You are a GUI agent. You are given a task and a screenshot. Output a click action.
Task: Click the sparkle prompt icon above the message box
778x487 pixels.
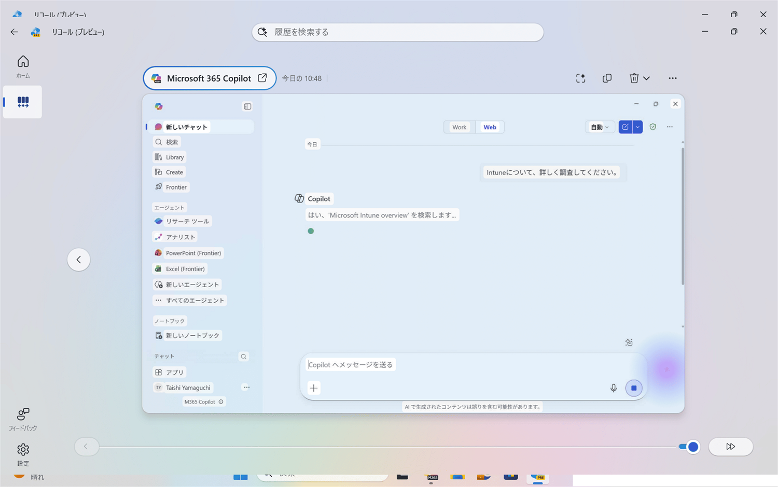tap(629, 343)
